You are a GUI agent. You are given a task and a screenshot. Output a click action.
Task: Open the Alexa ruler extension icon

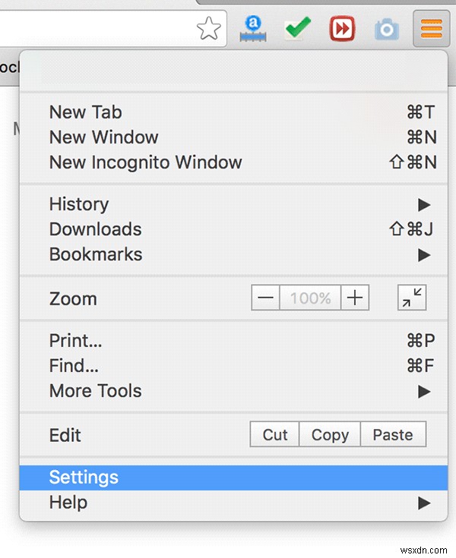pyautogui.click(x=253, y=29)
